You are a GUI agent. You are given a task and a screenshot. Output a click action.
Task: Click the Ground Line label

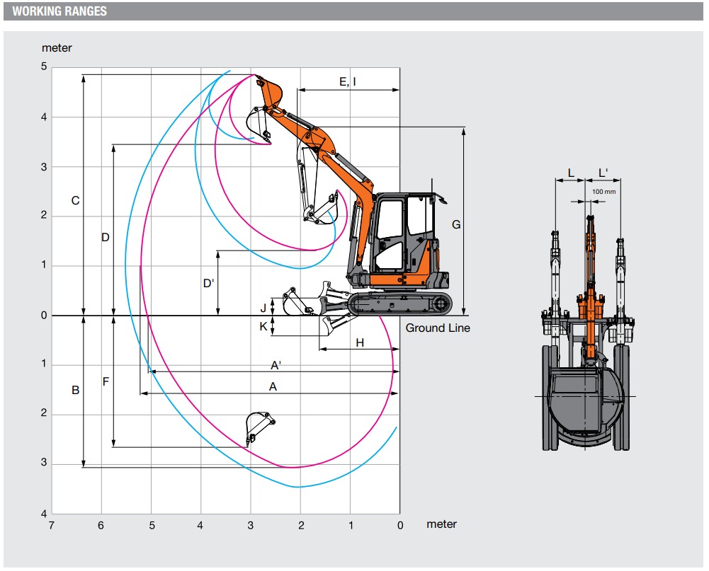pos(437,328)
